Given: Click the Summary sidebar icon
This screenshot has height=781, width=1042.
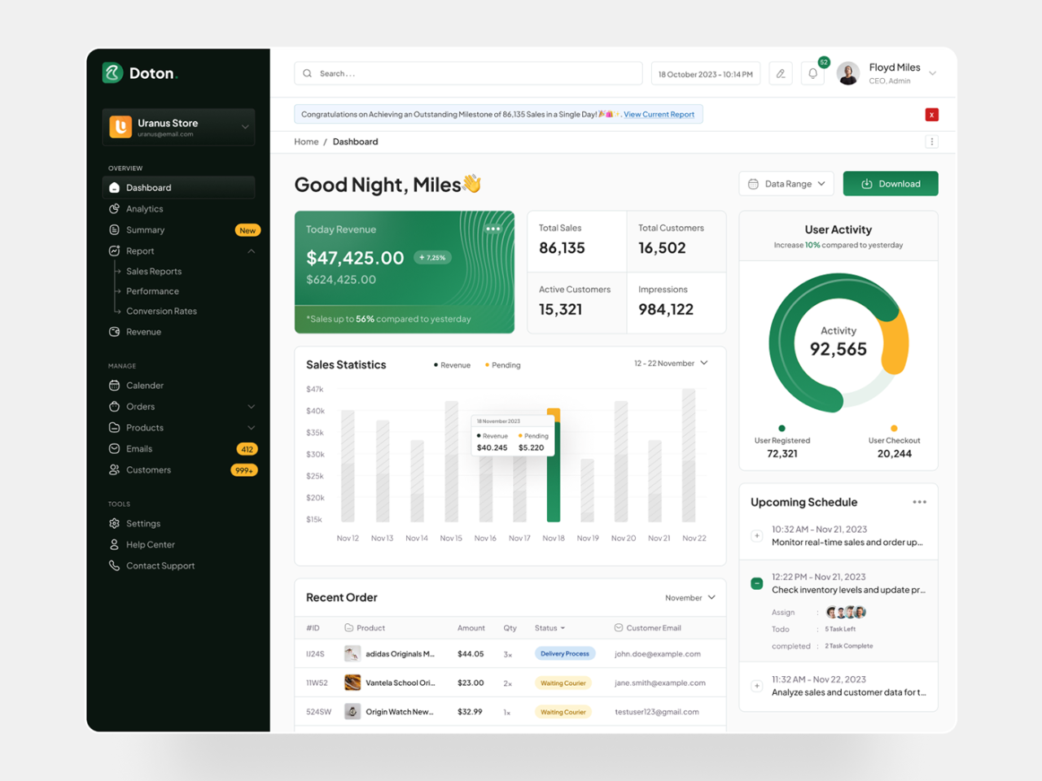Looking at the screenshot, I should click(114, 230).
